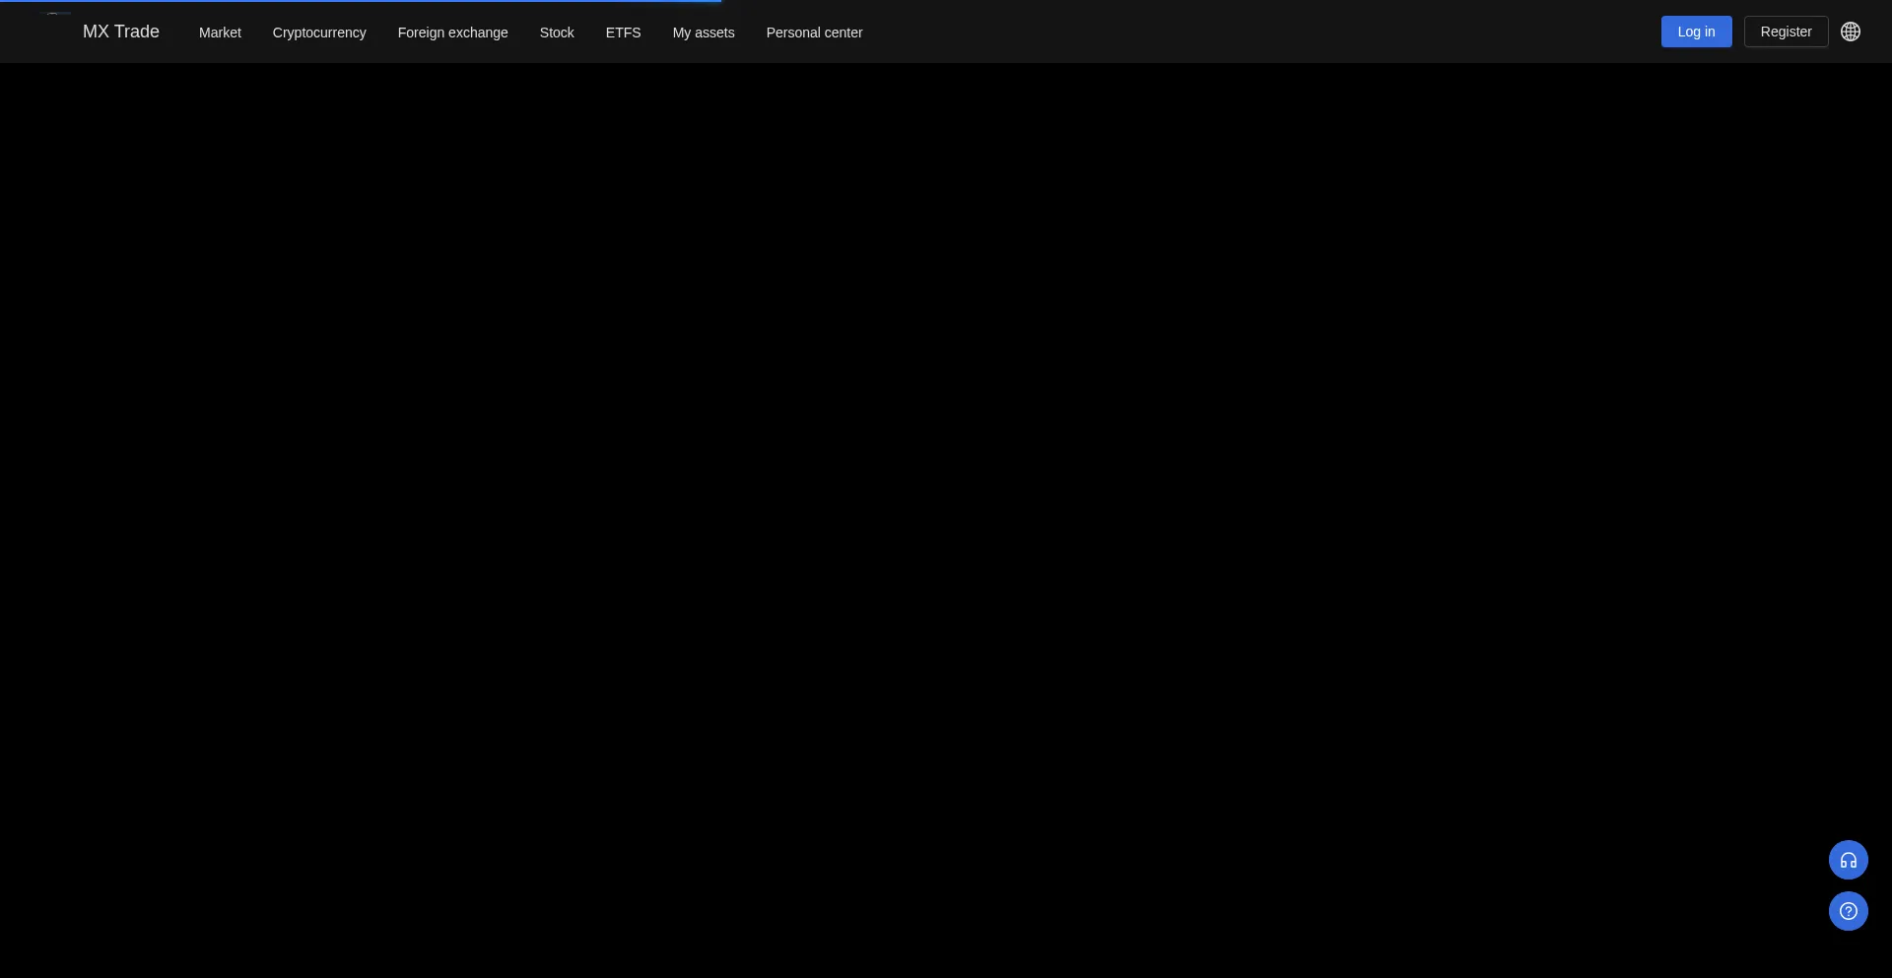The image size is (1892, 978).
Task: Create an account via Register
Action: click(1786, 32)
